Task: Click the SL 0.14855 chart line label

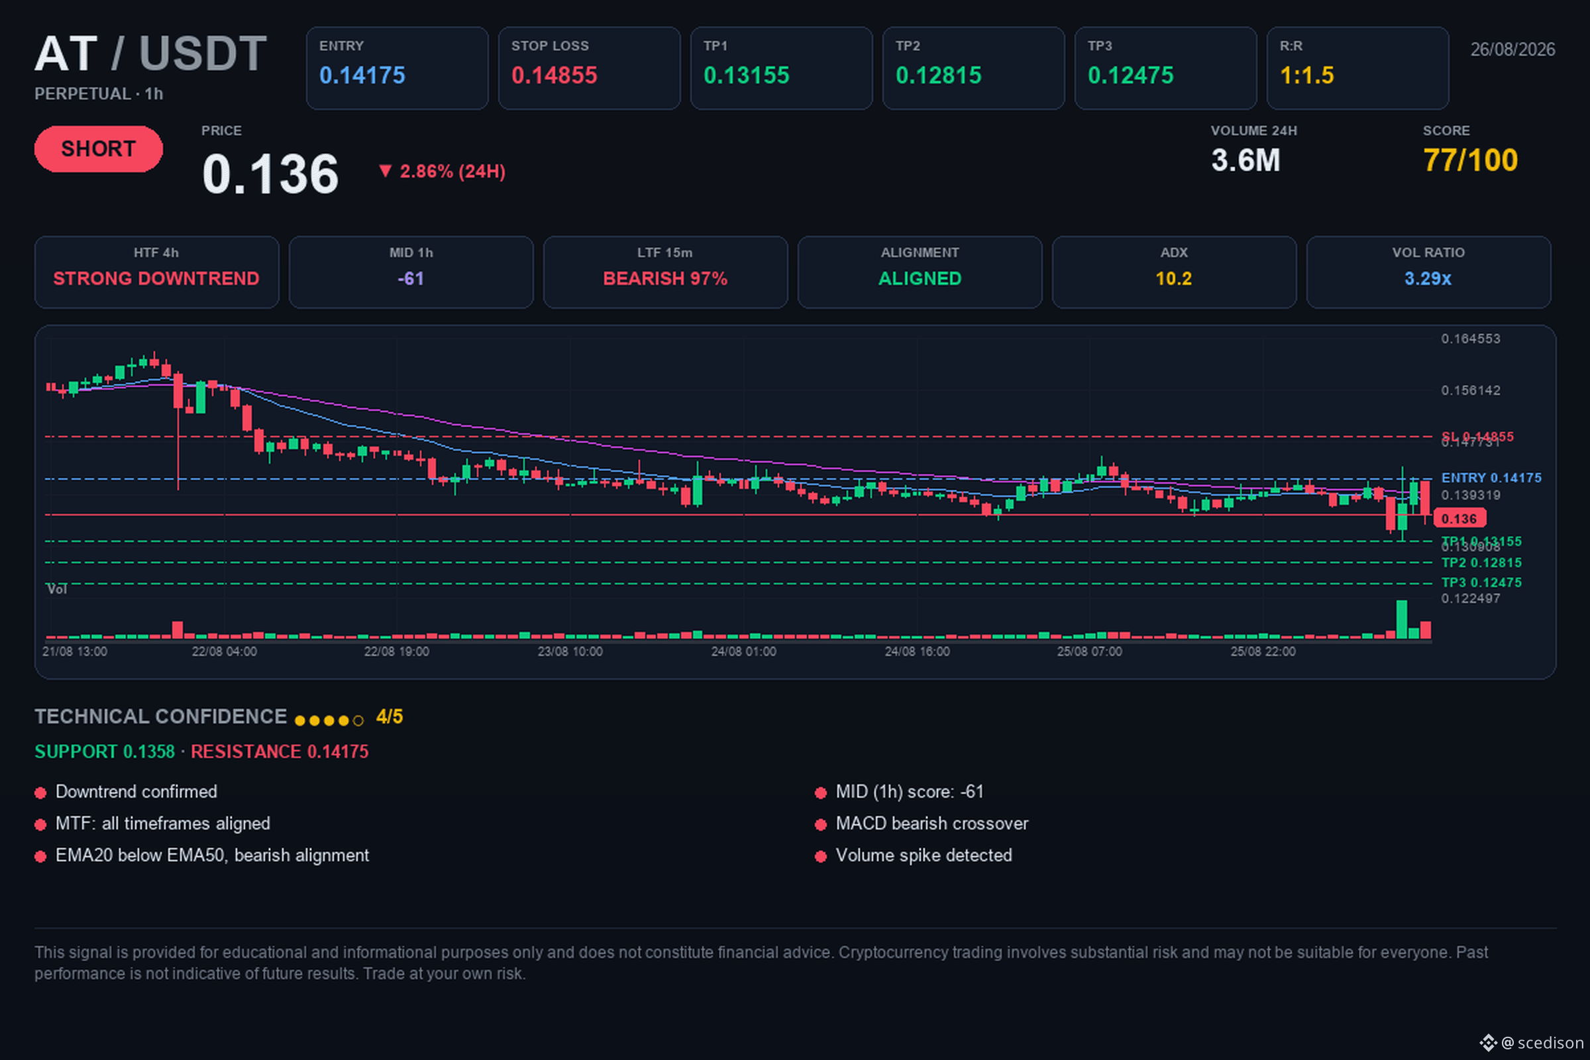Action: coord(1477,437)
